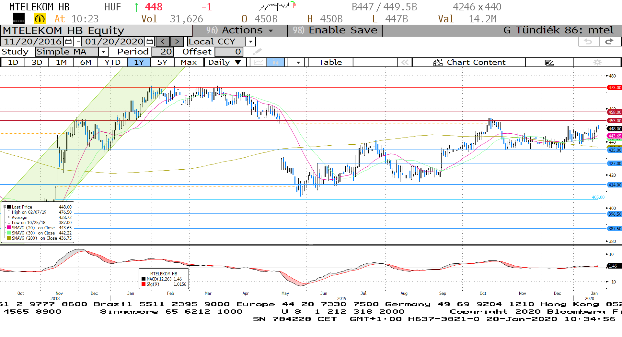Click the 448.00 last price axis label
This screenshot has width=622, height=337.
click(614, 129)
